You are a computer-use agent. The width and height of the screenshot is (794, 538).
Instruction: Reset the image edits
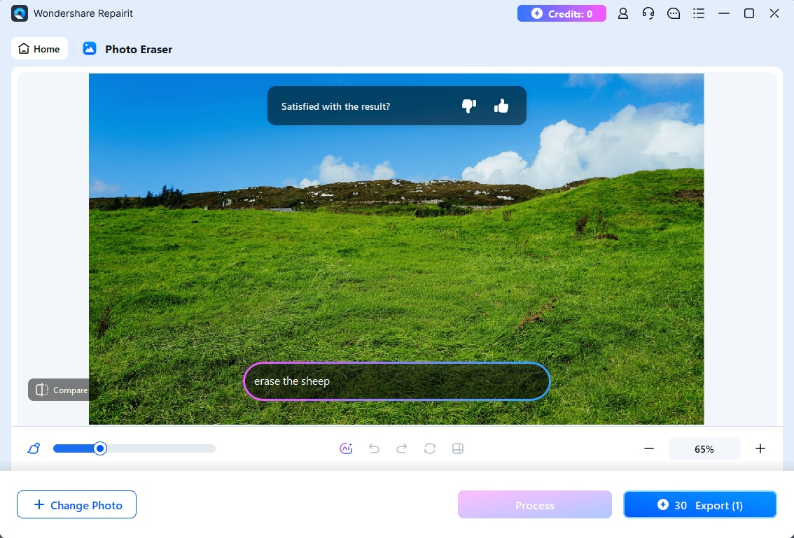pyautogui.click(x=430, y=448)
